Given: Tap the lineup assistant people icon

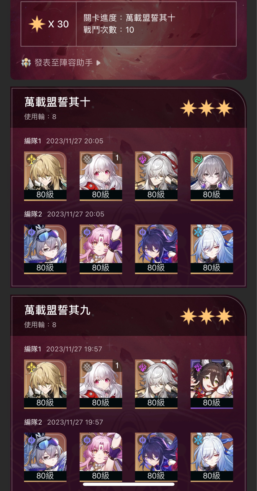Looking at the screenshot, I should [x=26, y=63].
